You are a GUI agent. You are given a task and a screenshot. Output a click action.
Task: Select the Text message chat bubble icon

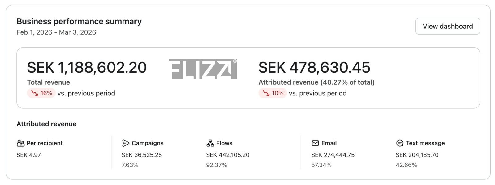(399, 143)
